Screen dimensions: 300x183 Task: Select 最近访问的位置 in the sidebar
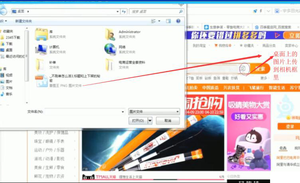(15, 56)
